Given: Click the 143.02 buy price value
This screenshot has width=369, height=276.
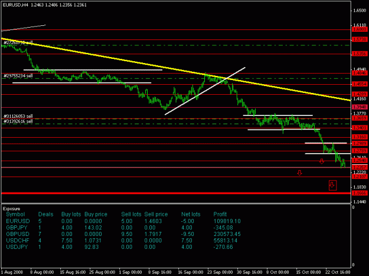Looking at the screenshot, I should pos(93,228).
